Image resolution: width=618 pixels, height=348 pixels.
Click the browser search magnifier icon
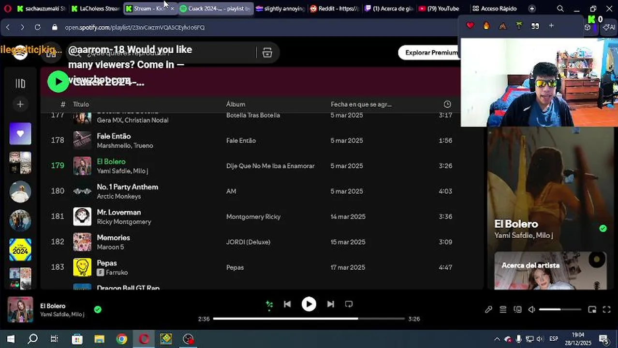pyautogui.click(x=560, y=8)
